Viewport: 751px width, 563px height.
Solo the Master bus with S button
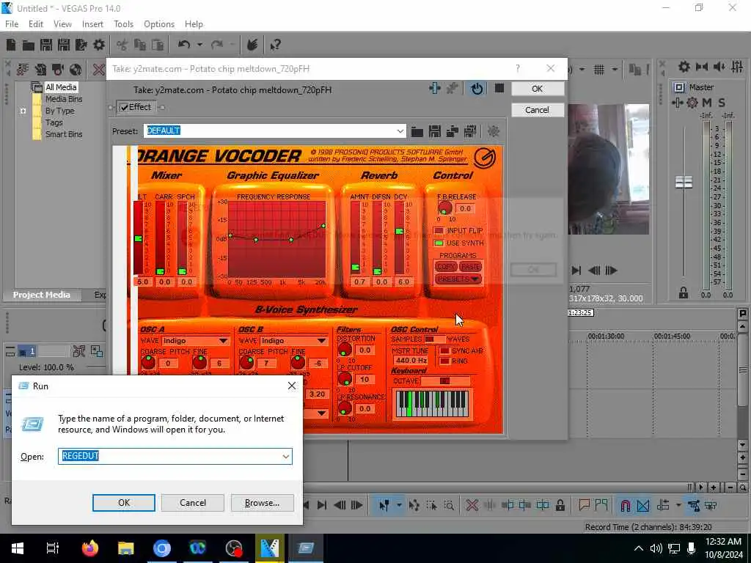click(x=722, y=103)
